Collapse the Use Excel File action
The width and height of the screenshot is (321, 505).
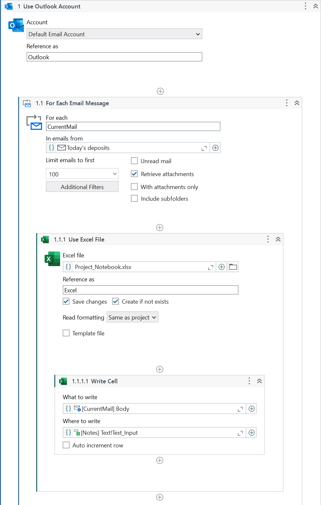coord(278,239)
